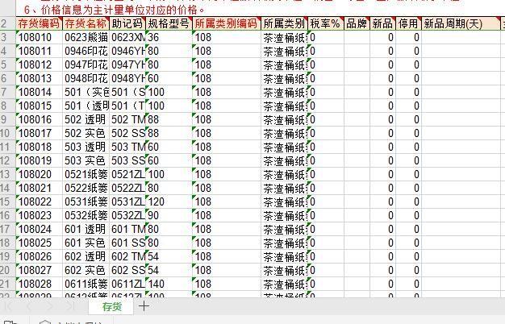Click cell containing code 108014

click(39, 93)
